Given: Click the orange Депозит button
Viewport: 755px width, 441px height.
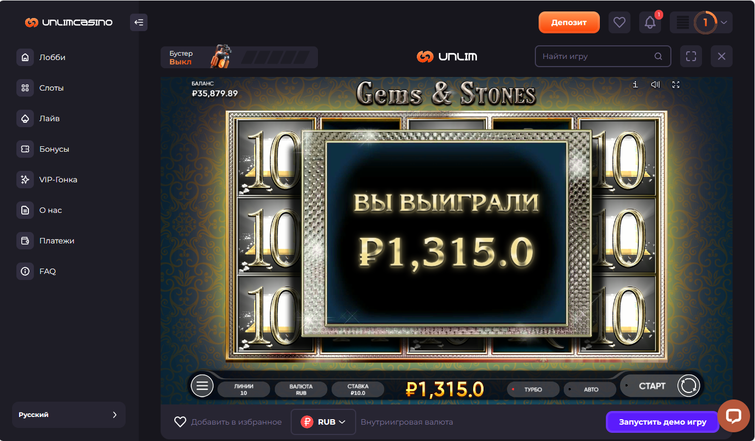Looking at the screenshot, I should 569,22.
